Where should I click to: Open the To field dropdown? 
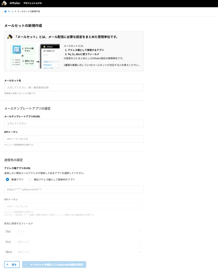pyautogui.click(x=79, y=231)
